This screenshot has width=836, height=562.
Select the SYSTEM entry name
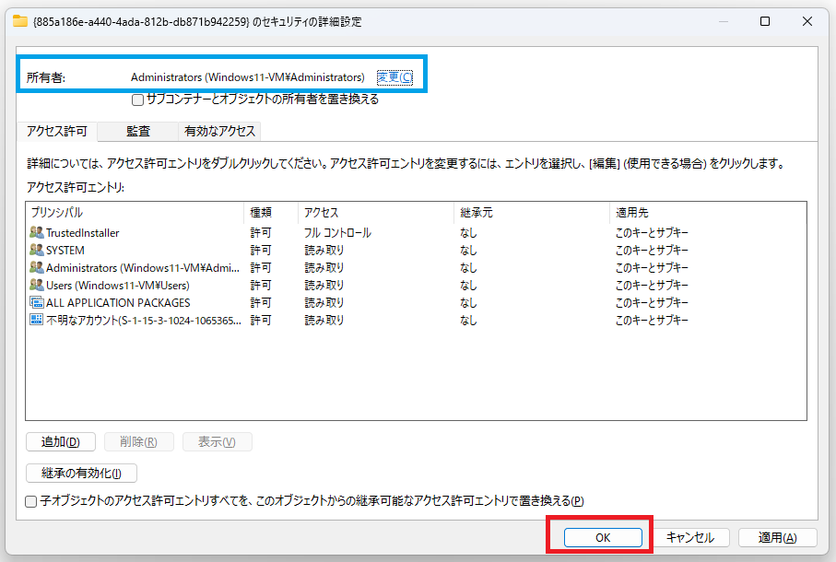pyautogui.click(x=65, y=251)
